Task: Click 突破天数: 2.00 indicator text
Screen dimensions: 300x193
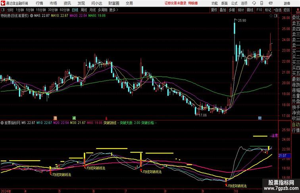Action: (130, 123)
